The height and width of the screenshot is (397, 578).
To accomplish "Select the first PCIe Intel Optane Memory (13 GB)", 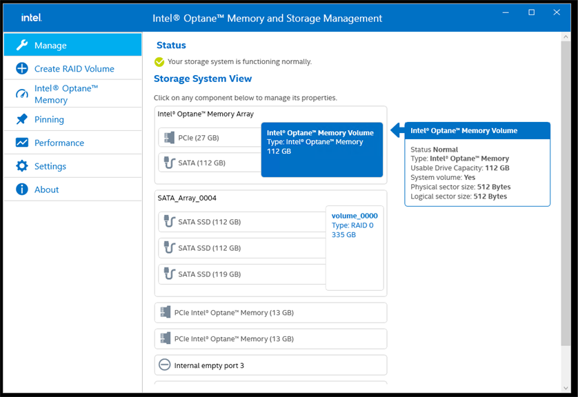I will [x=270, y=313].
